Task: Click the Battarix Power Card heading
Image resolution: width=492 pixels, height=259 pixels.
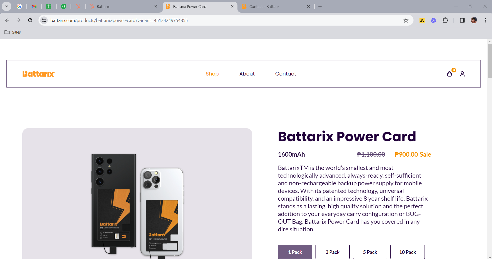Action: pyautogui.click(x=347, y=136)
